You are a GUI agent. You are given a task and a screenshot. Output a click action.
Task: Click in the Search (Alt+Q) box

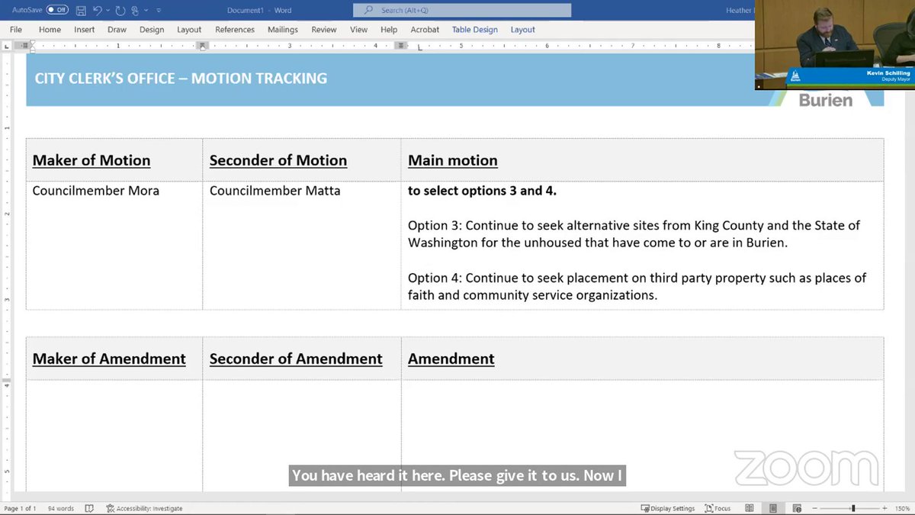462,11
